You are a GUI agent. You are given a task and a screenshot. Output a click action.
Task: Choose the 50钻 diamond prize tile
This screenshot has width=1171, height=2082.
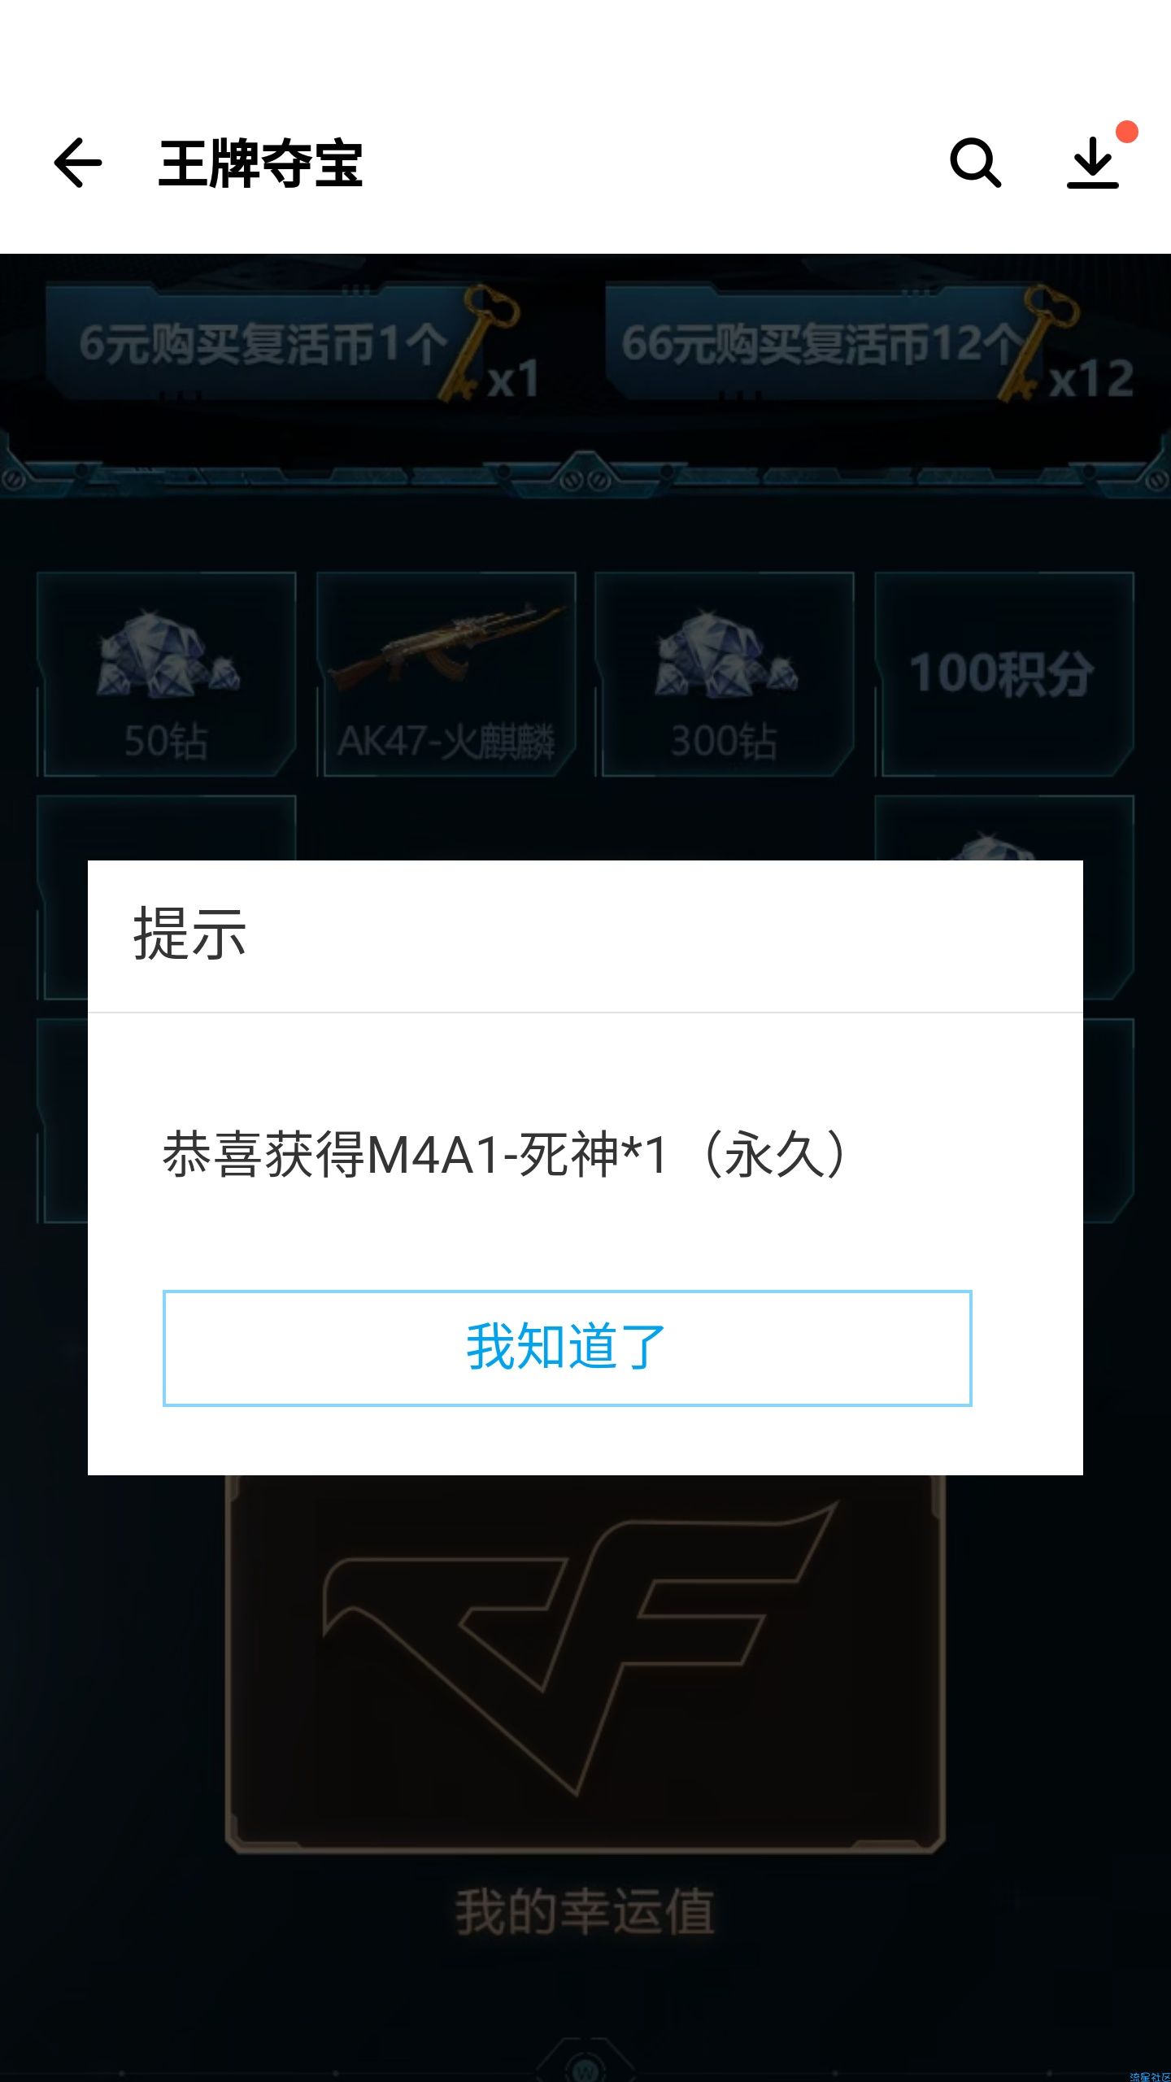tap(167, 674)
